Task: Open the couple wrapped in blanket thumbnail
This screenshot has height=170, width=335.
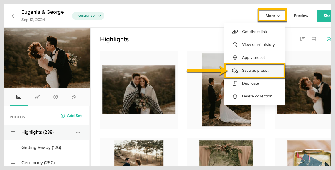Action: [139, 90]
